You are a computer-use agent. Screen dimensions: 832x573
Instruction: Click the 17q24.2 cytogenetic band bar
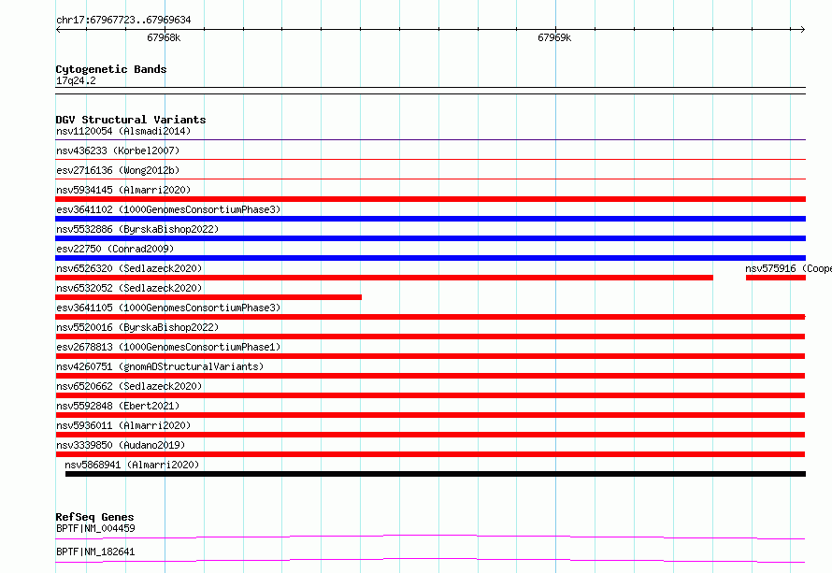tap(430, 91)
